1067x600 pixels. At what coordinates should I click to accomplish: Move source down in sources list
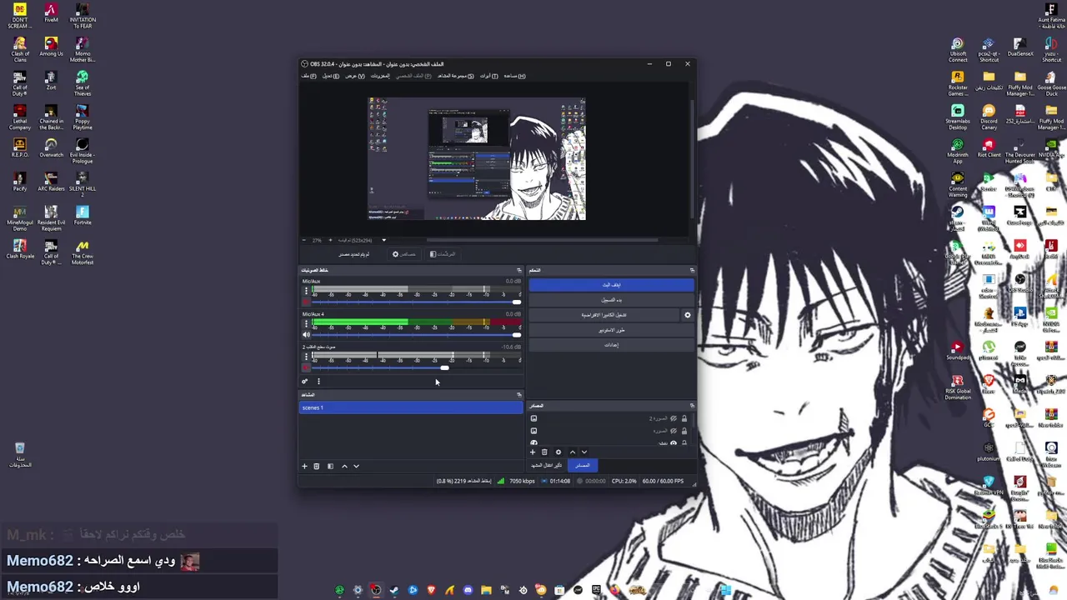[584, 452]
